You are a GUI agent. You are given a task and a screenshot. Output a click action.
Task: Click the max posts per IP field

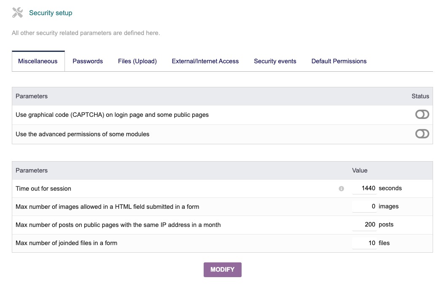363,224
